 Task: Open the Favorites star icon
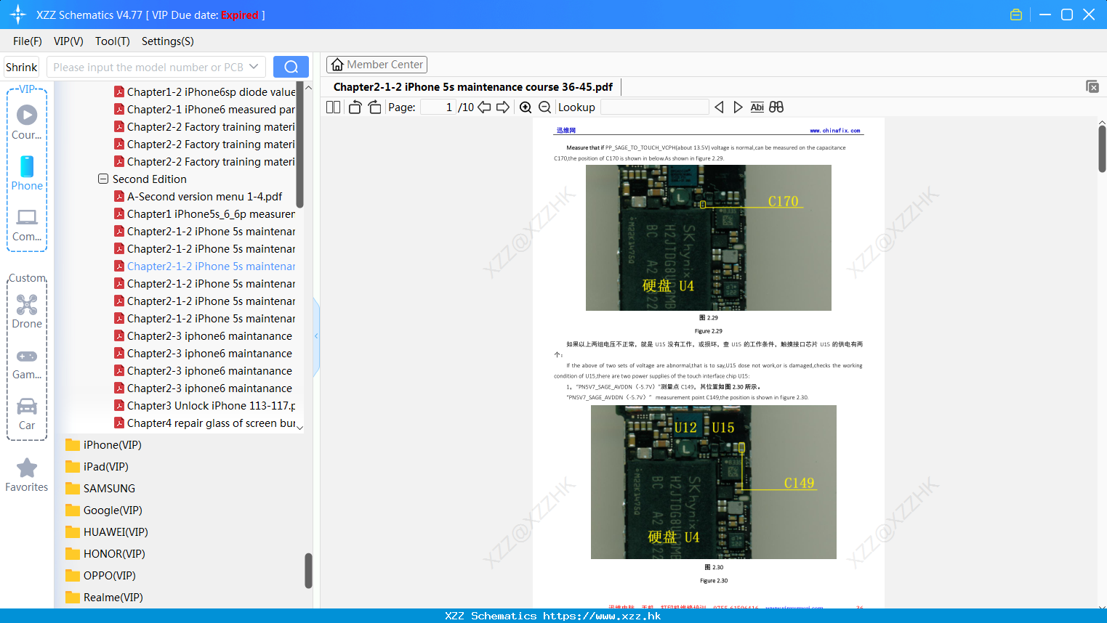click(27, 475)
